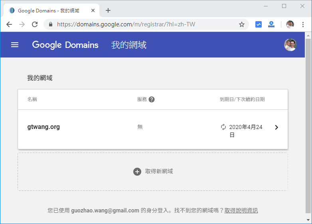Click the browser back arrow
The image size is (312, 224).
coord(9,24)
